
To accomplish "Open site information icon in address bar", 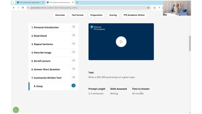I will [x=28, y=8].
